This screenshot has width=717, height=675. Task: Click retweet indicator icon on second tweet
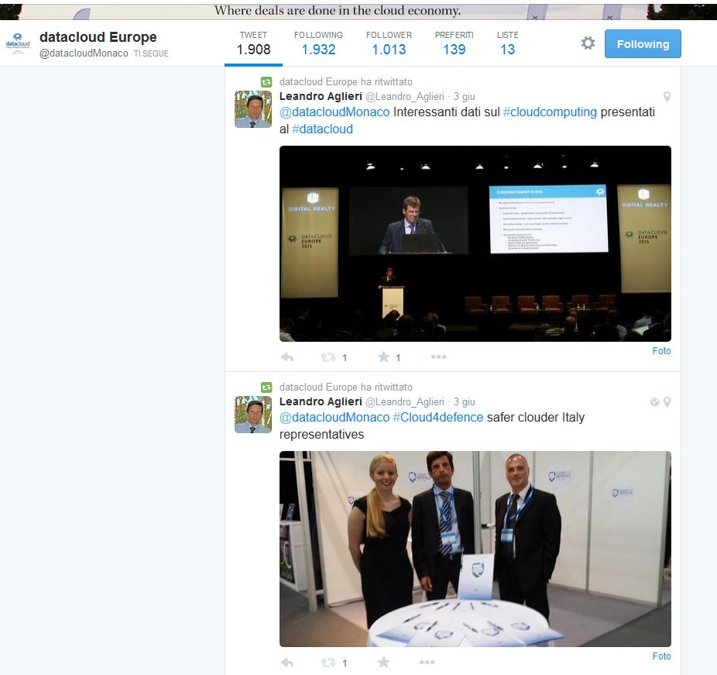[266, 387]
